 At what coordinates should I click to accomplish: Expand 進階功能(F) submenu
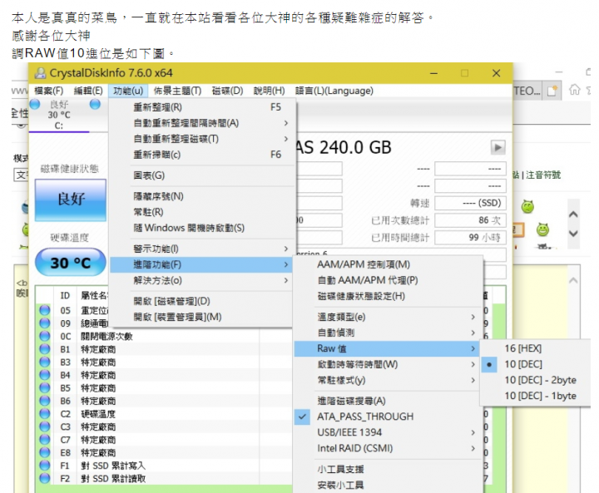[x=202, y=264]
